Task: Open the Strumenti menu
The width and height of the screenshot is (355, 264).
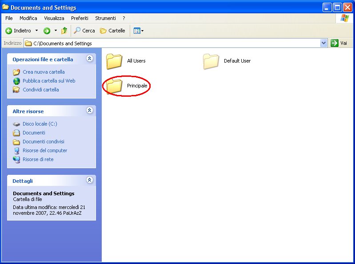Action: pos(105,18)
